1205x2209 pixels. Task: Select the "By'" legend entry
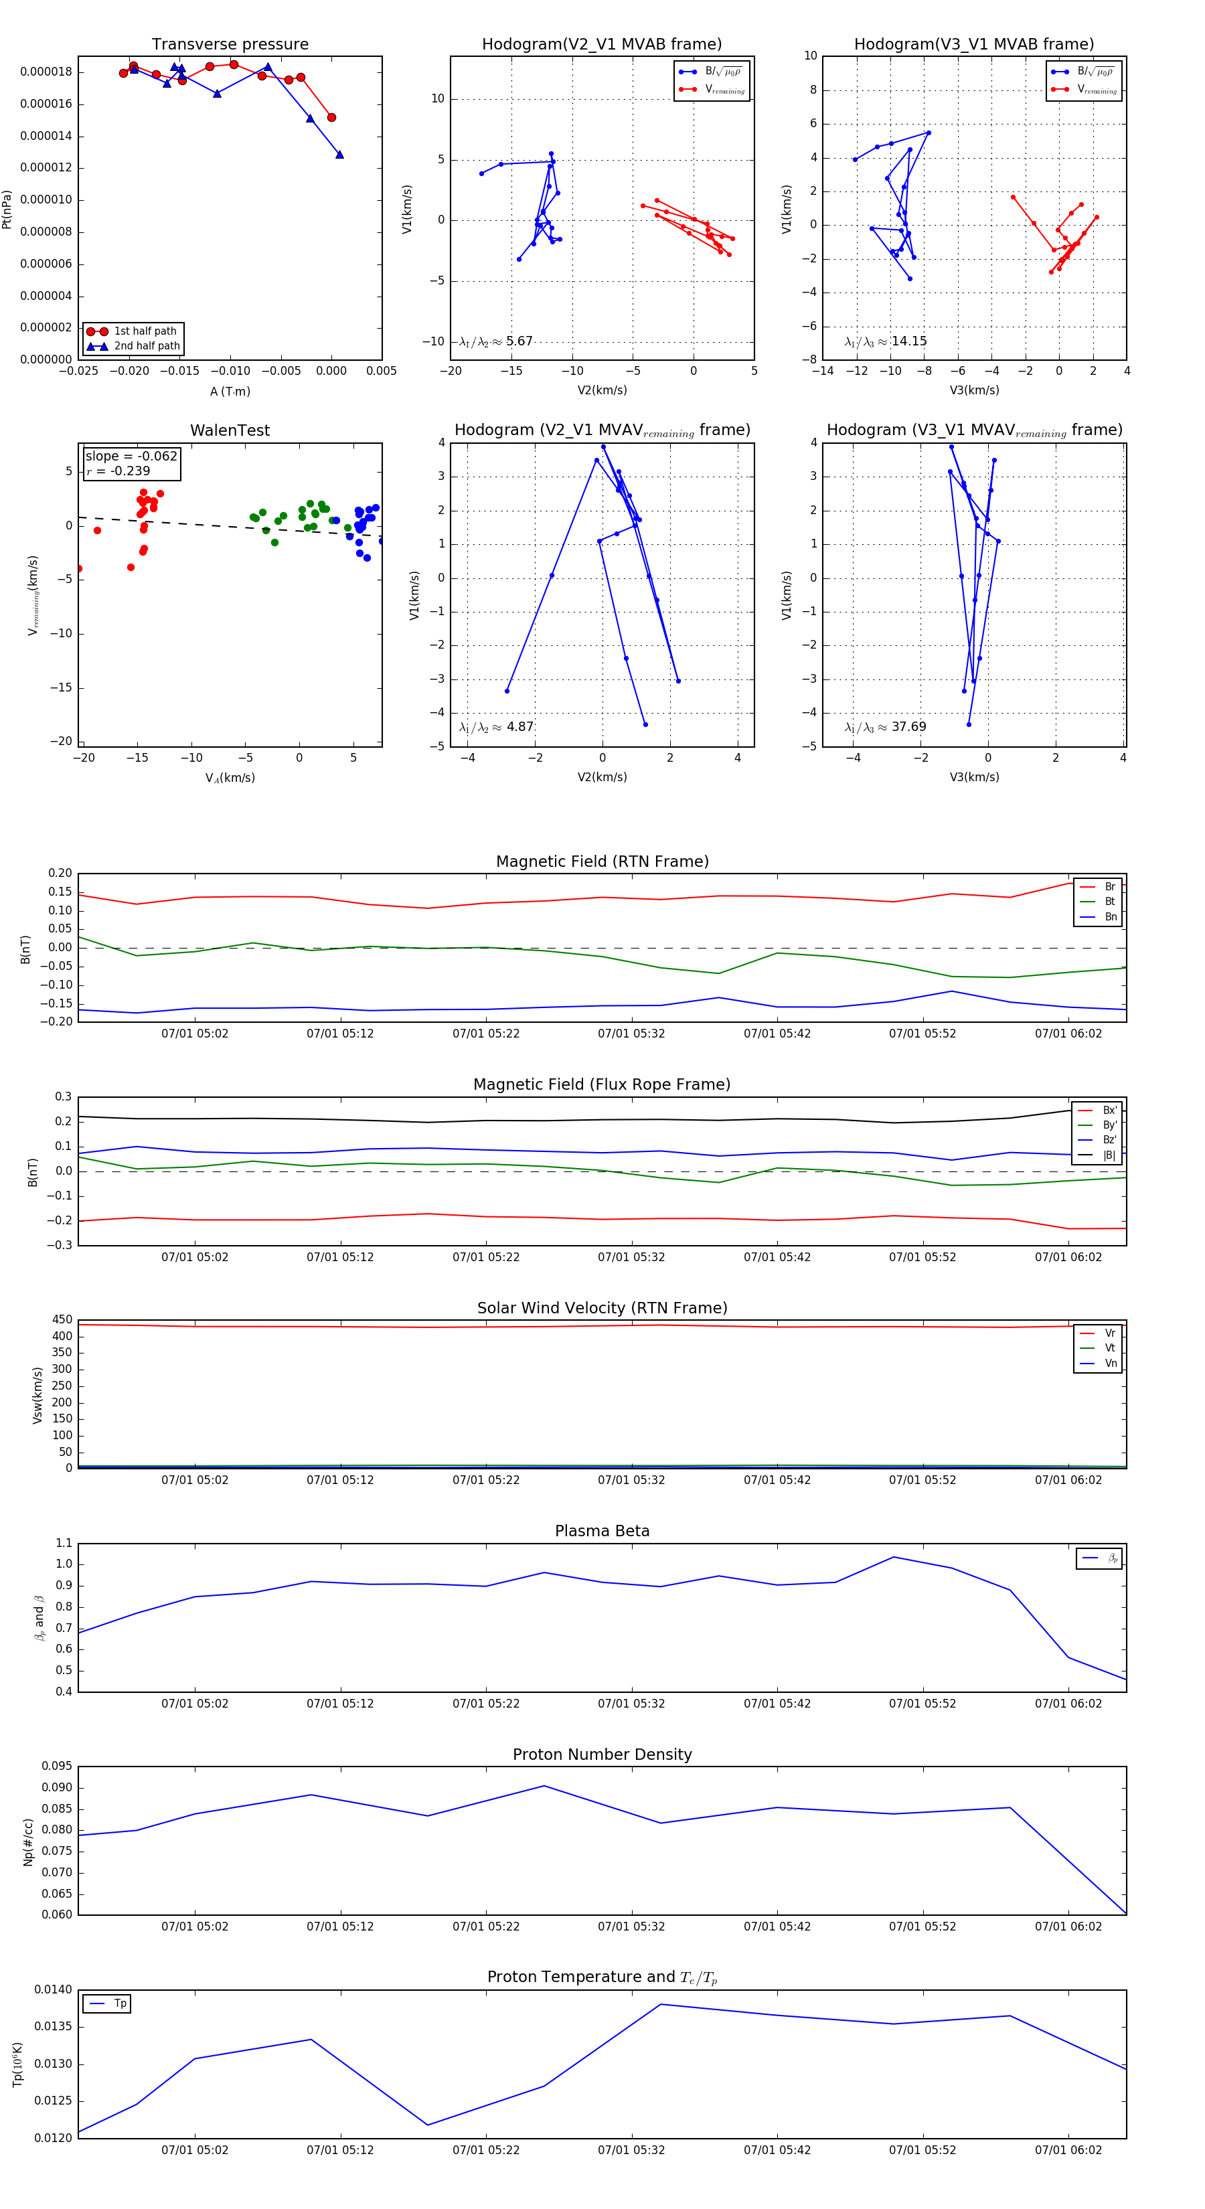point(1097,1125)
